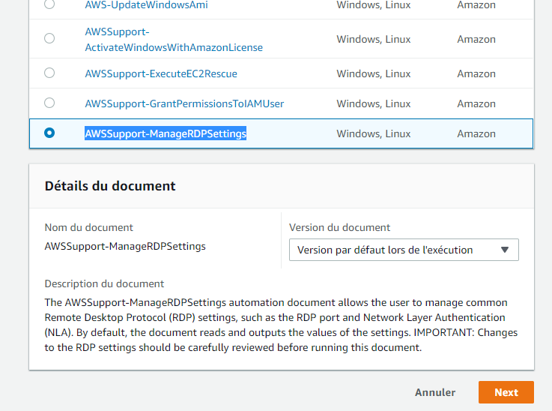Screen dimensions: 552x411
Task: Open the highlighted AWSSupport-ManageRDPSettings link
Action: (166, 133)
